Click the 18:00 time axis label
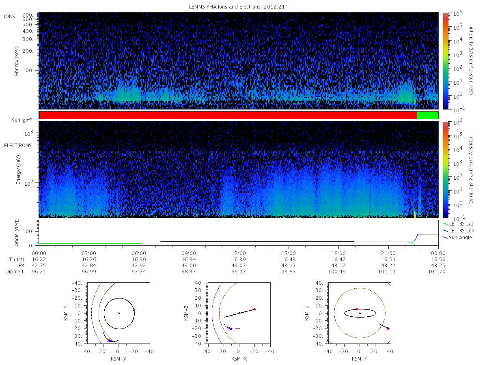The width and height of the screenshot is (487, 365). tap(338, 253)
